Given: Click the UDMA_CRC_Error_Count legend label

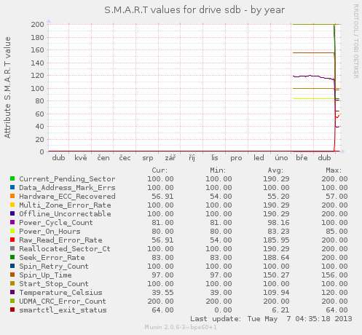Looking at the screenshot, I should click(x=63, y=301).
